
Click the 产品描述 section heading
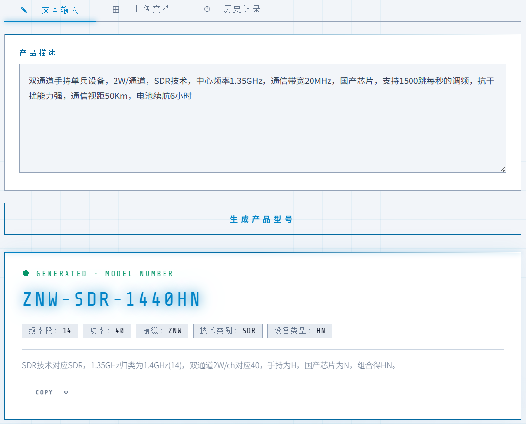pyautogui.click(x=37, y=53)
